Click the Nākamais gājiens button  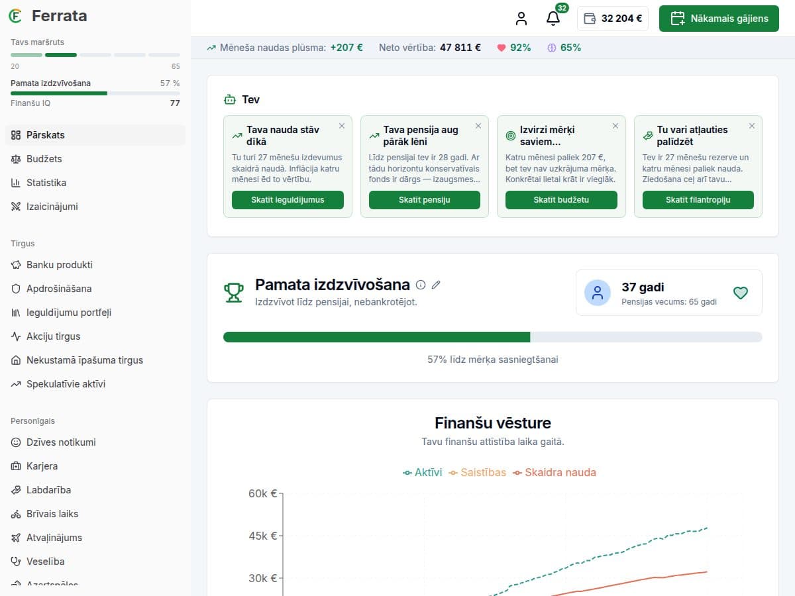[719, 19]
